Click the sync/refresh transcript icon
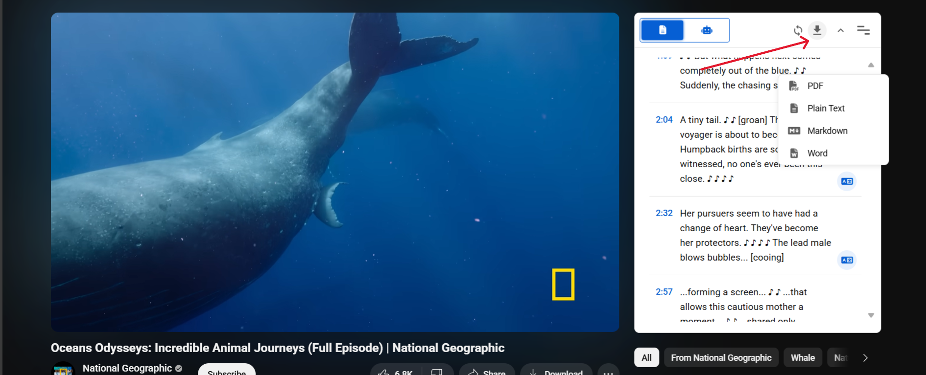Viewport: 926px width, 375px height. click(x=798, y=30)
